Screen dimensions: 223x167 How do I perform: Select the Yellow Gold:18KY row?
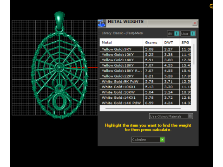click(x=145, y=65)
